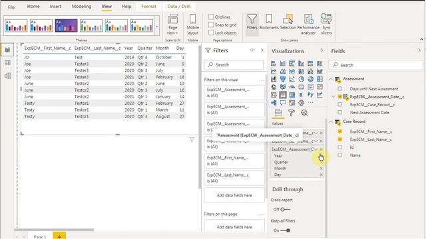The height and width of the screenshot is (239, 426).
Task: Switch to Mobile layout
Action: [x=192, y=25]
